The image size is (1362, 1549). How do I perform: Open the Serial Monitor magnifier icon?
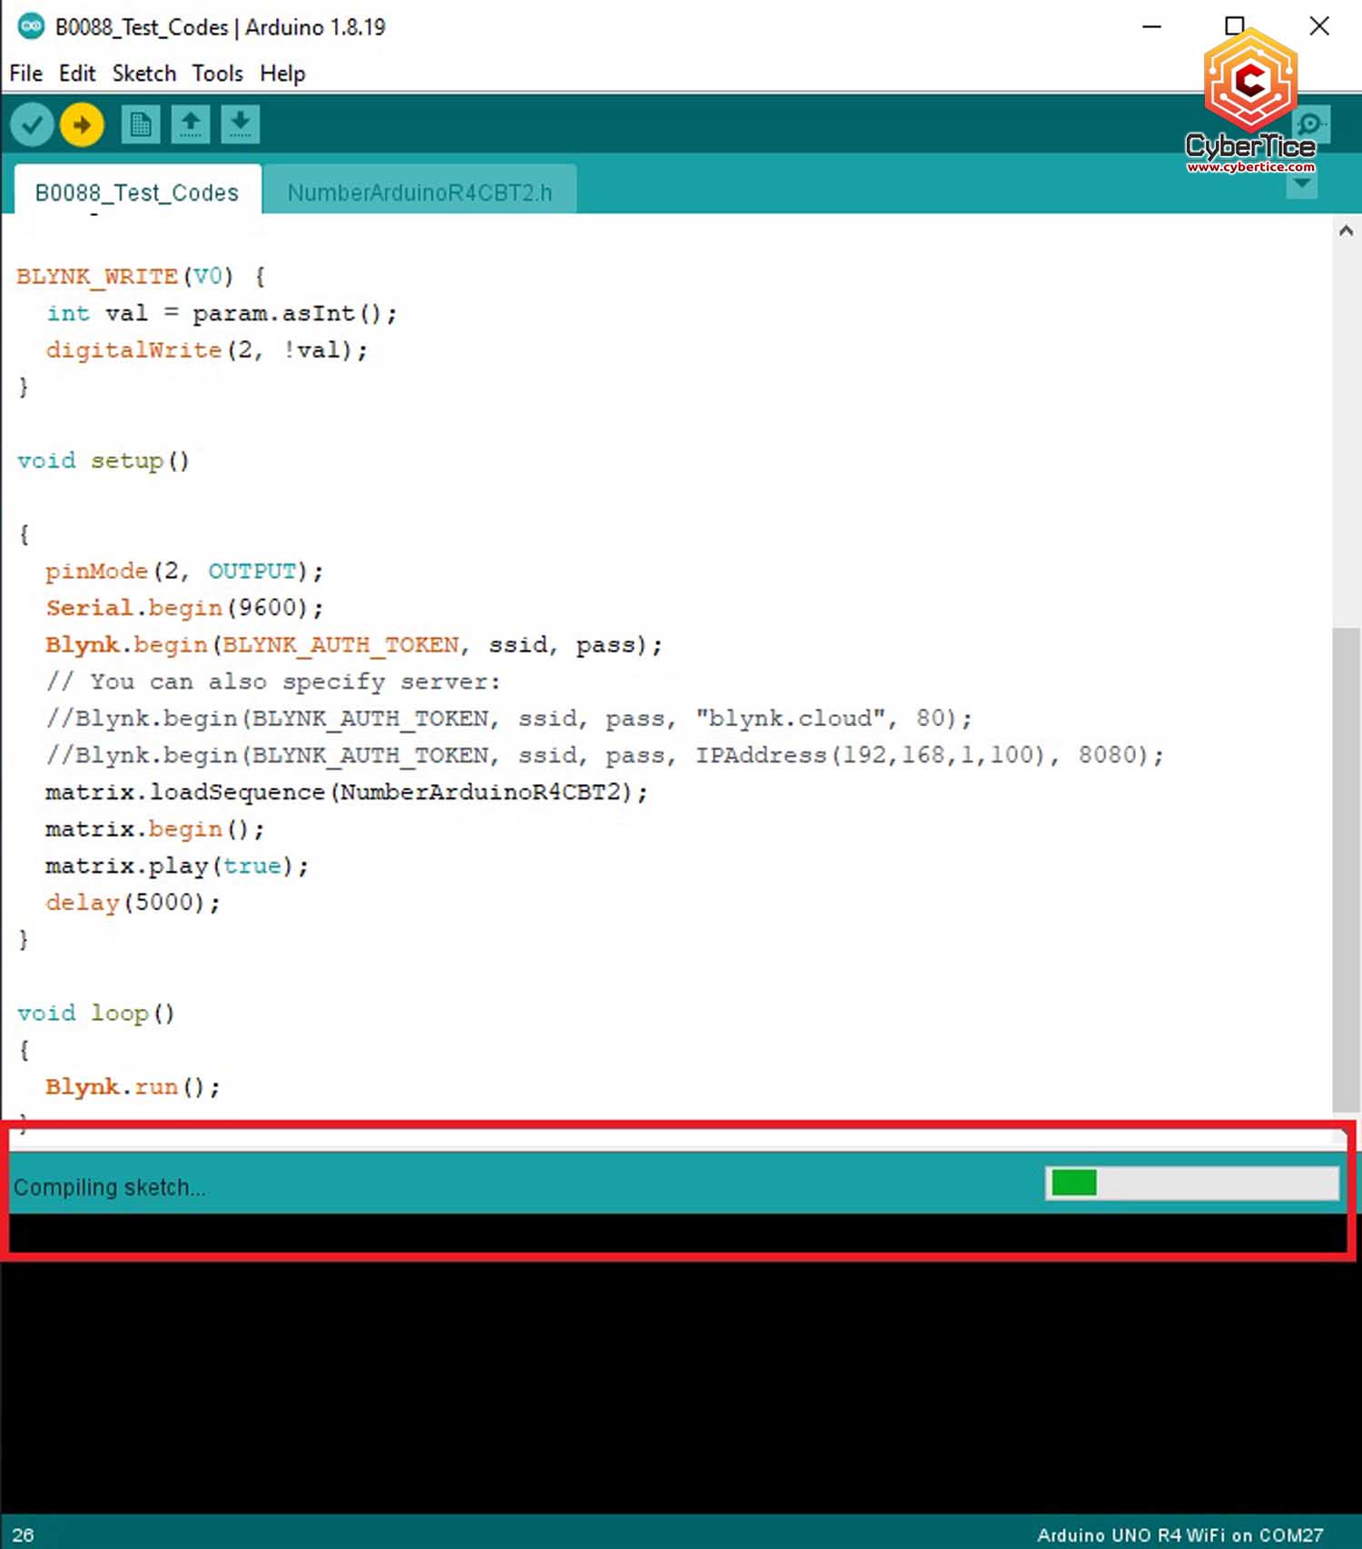tap(1312, 123)
